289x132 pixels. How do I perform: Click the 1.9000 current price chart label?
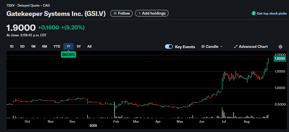pyautogui.click(x=280, y=59)
